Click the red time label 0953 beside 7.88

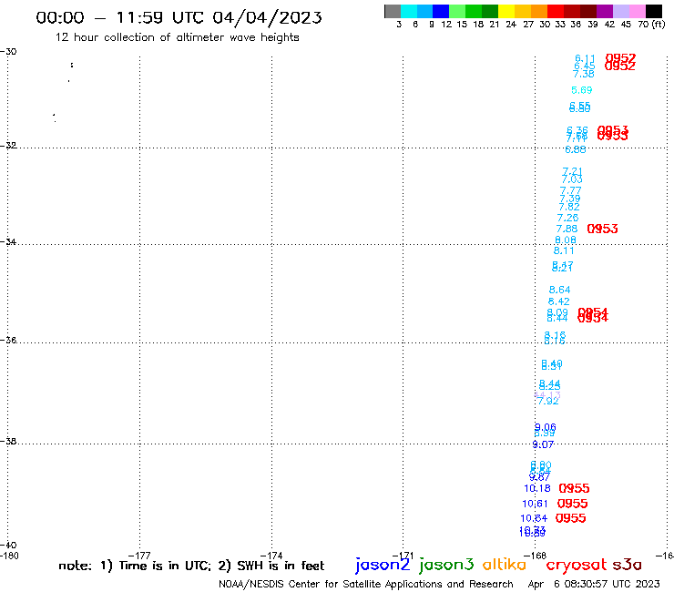tap(603, 229)
